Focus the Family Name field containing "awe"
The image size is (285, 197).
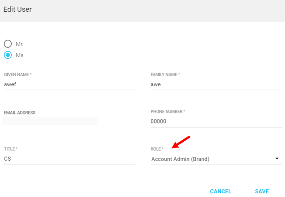pos(216,84)
